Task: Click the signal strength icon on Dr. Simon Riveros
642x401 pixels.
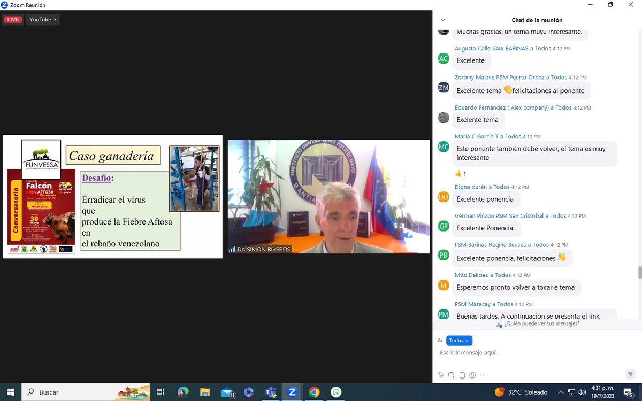Action: coord(232,249)
